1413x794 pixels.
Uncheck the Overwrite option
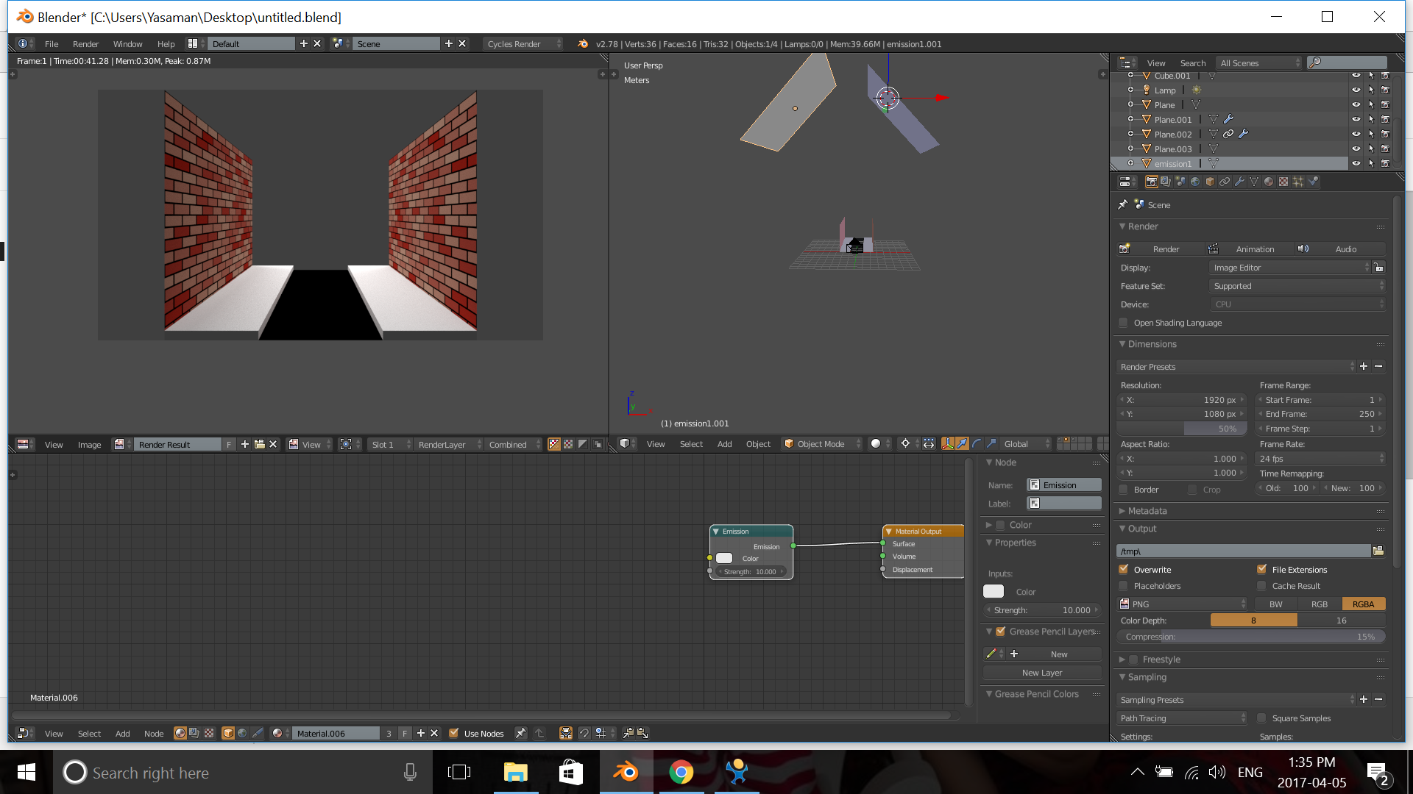(x=1124, y=569)
